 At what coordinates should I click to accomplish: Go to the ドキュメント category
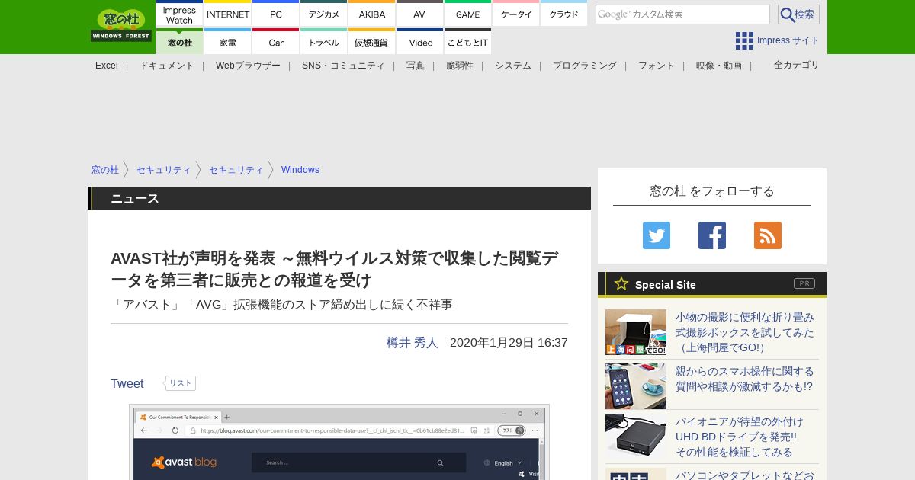click(x=167, y=66)
